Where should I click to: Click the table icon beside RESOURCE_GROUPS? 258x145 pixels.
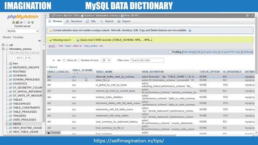coord(10,67)
